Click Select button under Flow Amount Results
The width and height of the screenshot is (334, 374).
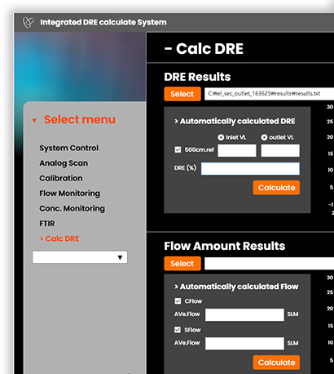click(x=182, y=264)
